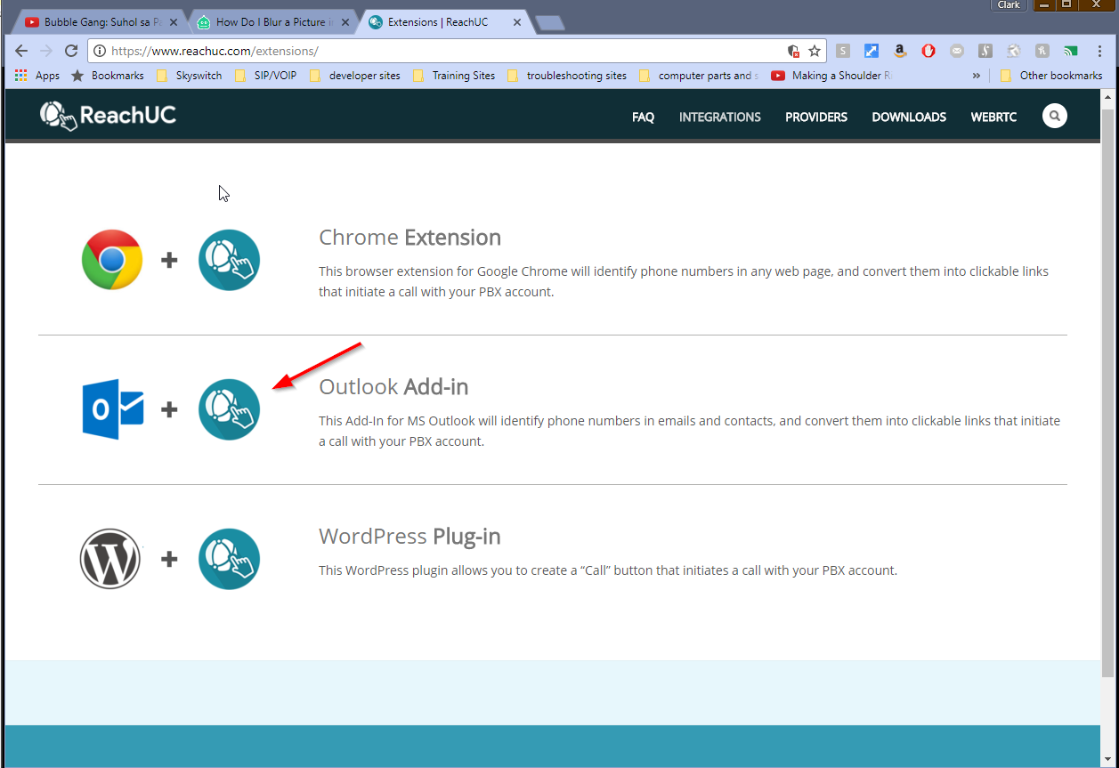Open the site search magnifier icon
Viewport: 1119px width, 768px height.
pyautogui.click(x=1054, y=117)
